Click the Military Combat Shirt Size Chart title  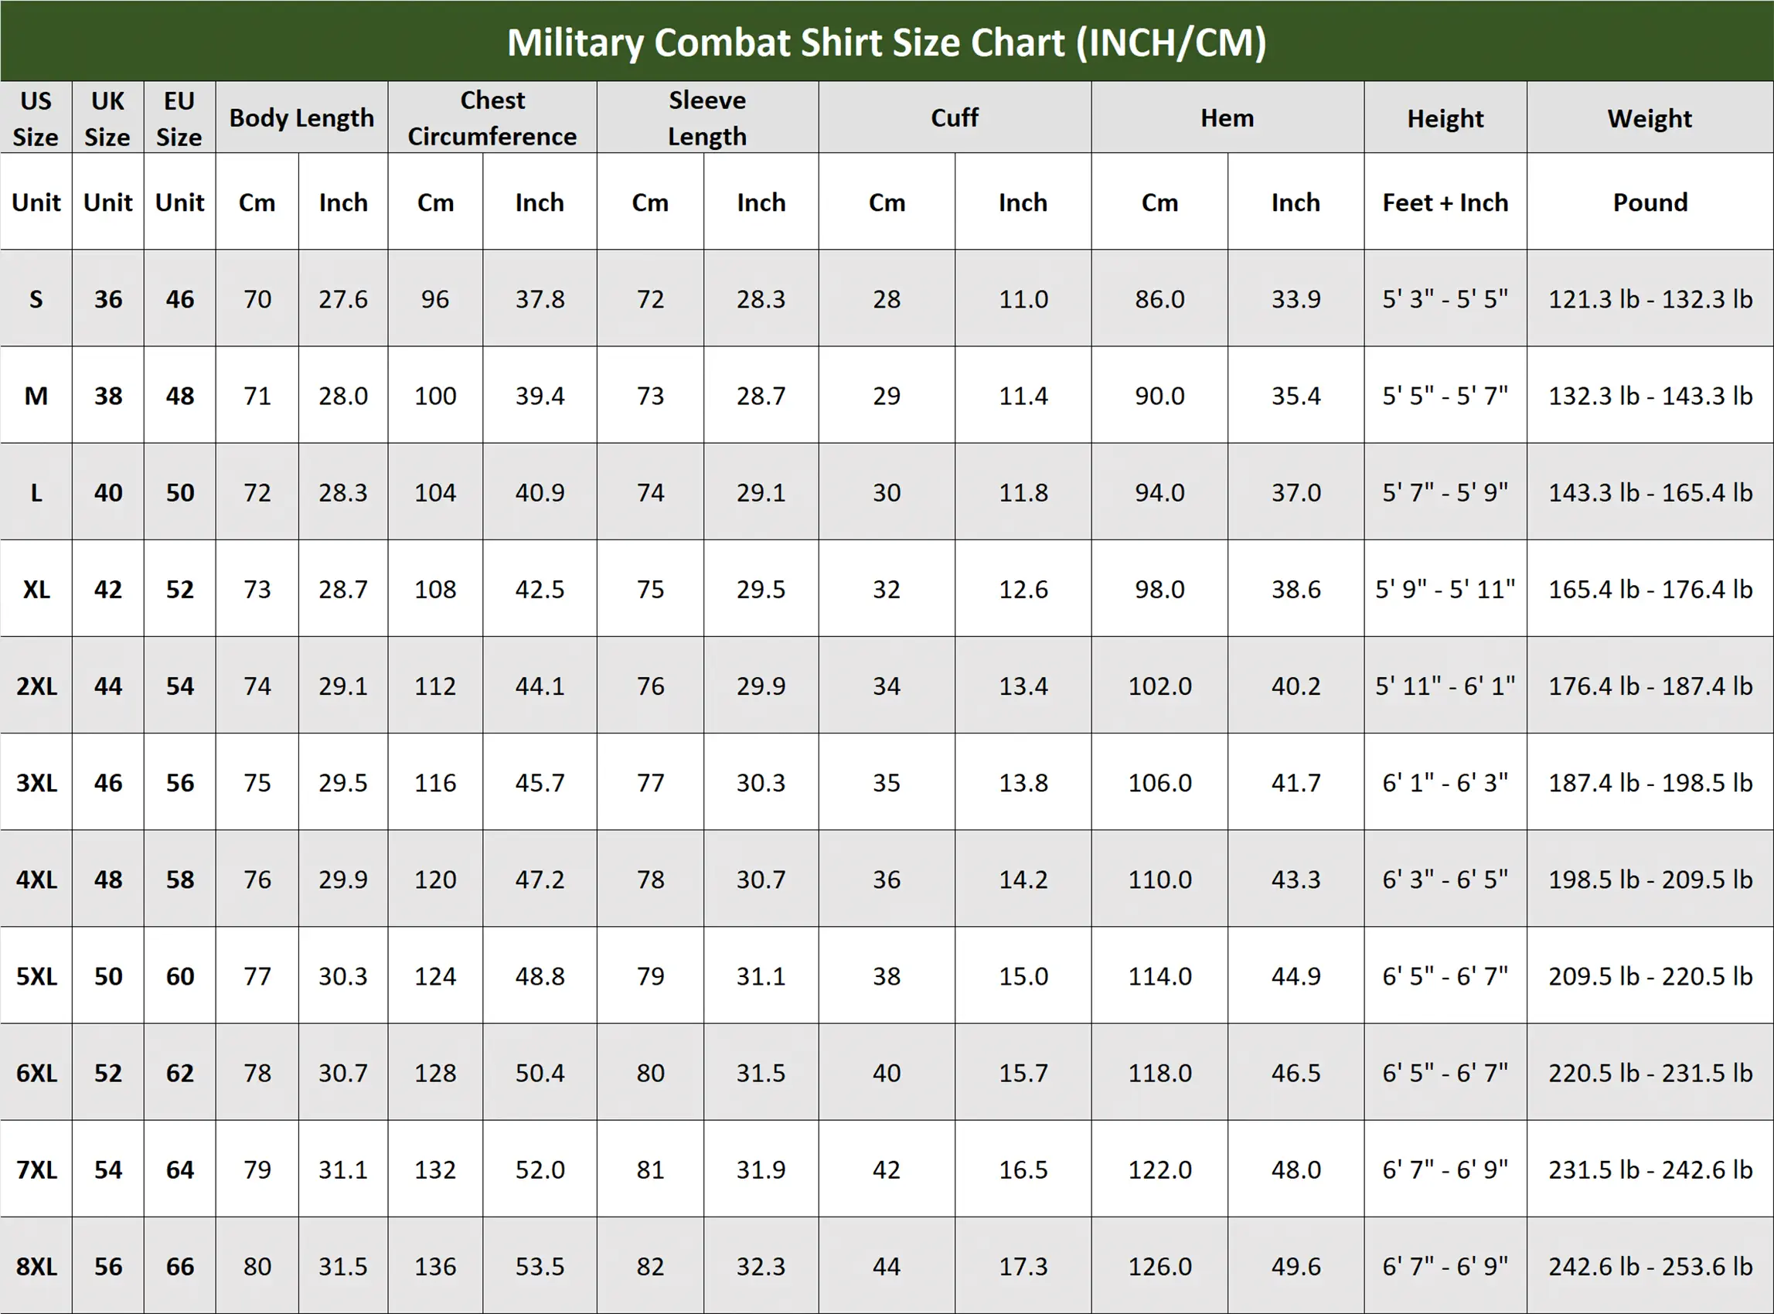coord(886,43)
